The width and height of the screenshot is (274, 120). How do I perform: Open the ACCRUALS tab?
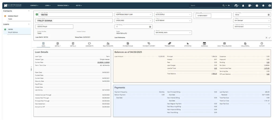[204, 44]
